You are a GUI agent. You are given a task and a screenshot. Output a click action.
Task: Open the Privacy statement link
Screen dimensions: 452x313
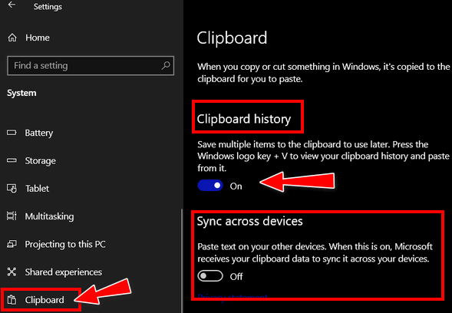point(233,297)
